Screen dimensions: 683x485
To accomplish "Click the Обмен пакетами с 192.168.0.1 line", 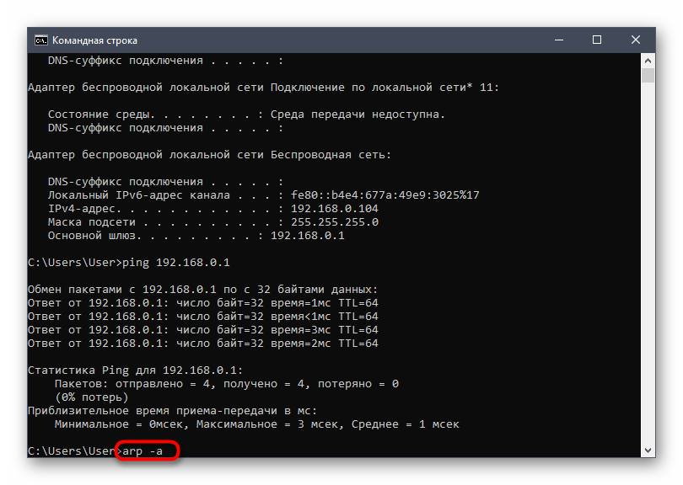I will (x=203, y=290).
